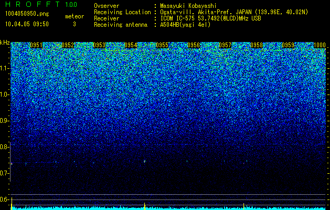The width and height of the screenshot is (330, 210).
Task: Click the yellow meteor marker near 0958
Action: (x=244, y=206)
